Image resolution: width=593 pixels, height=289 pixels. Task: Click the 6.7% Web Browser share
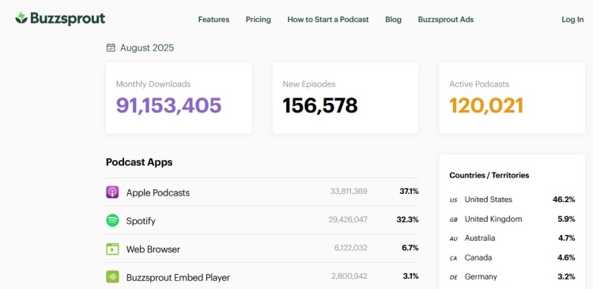point(410,248)
